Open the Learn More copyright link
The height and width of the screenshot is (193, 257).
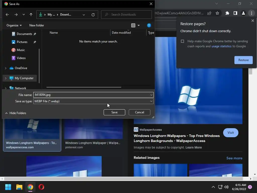[194, 147]
